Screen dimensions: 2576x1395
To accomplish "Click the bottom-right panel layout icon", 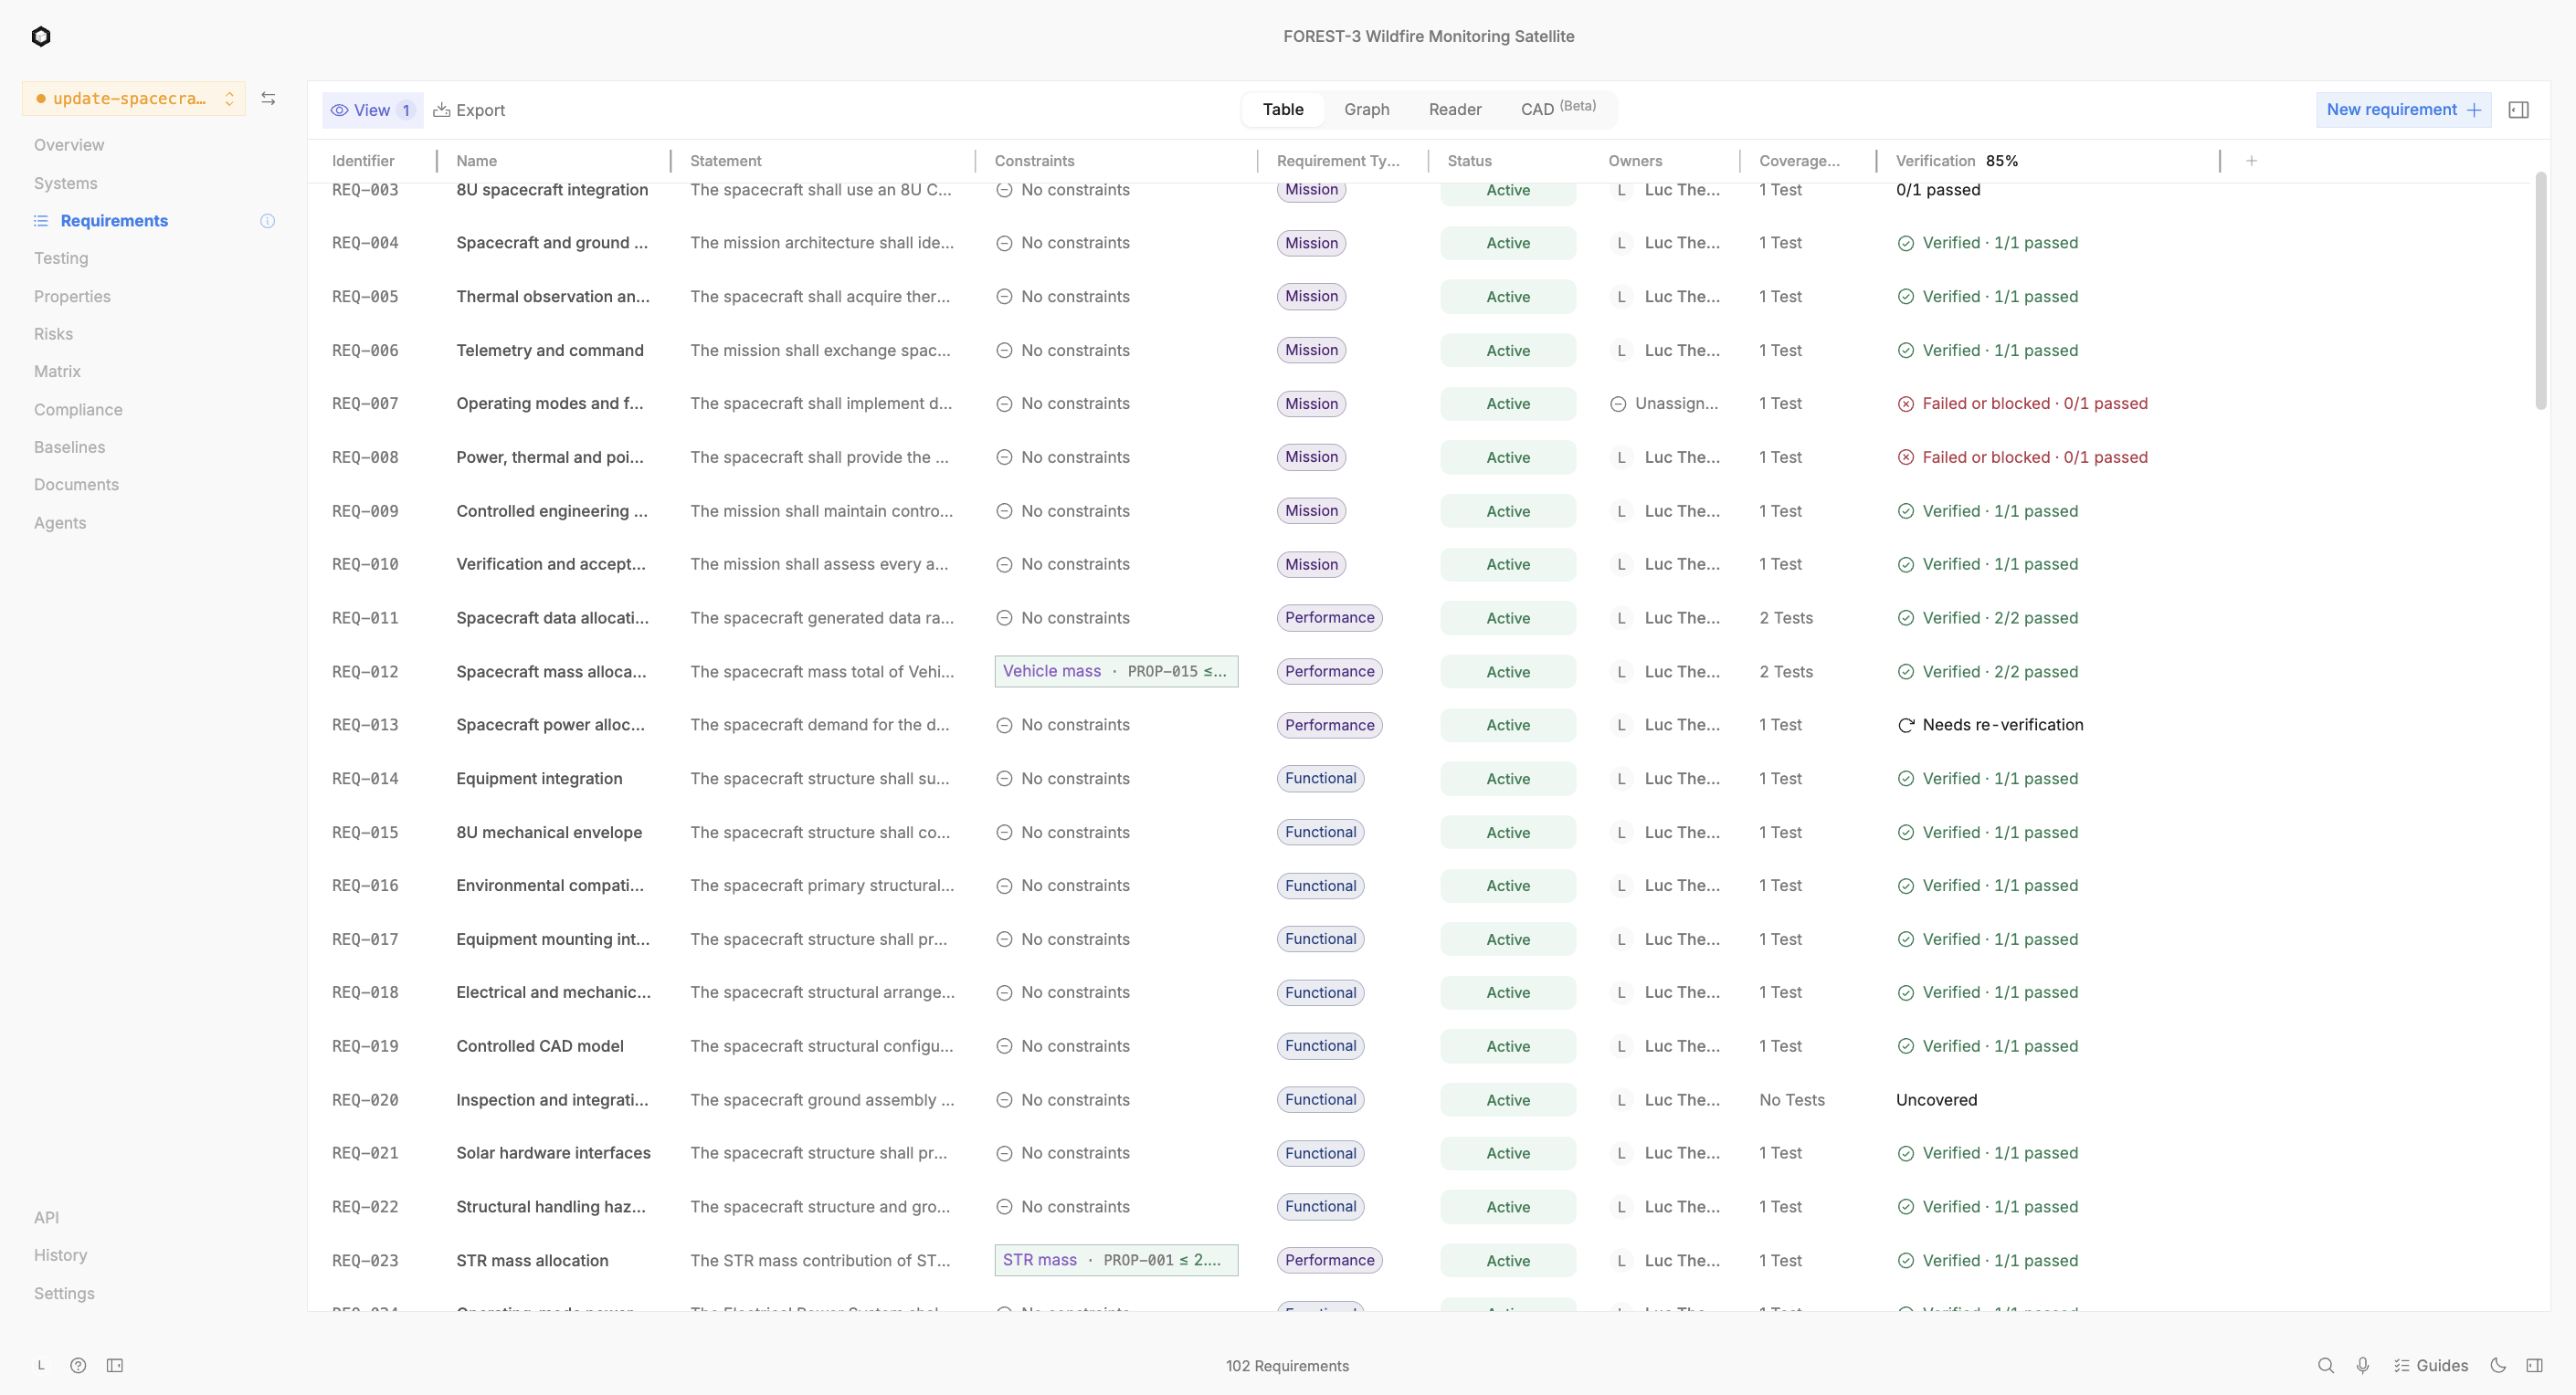I will [x=2534, y=1365].
